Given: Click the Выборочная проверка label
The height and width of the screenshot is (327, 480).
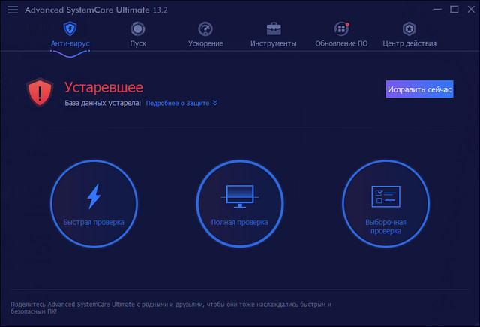Looking at the screenshot, I should coord(385,226).
